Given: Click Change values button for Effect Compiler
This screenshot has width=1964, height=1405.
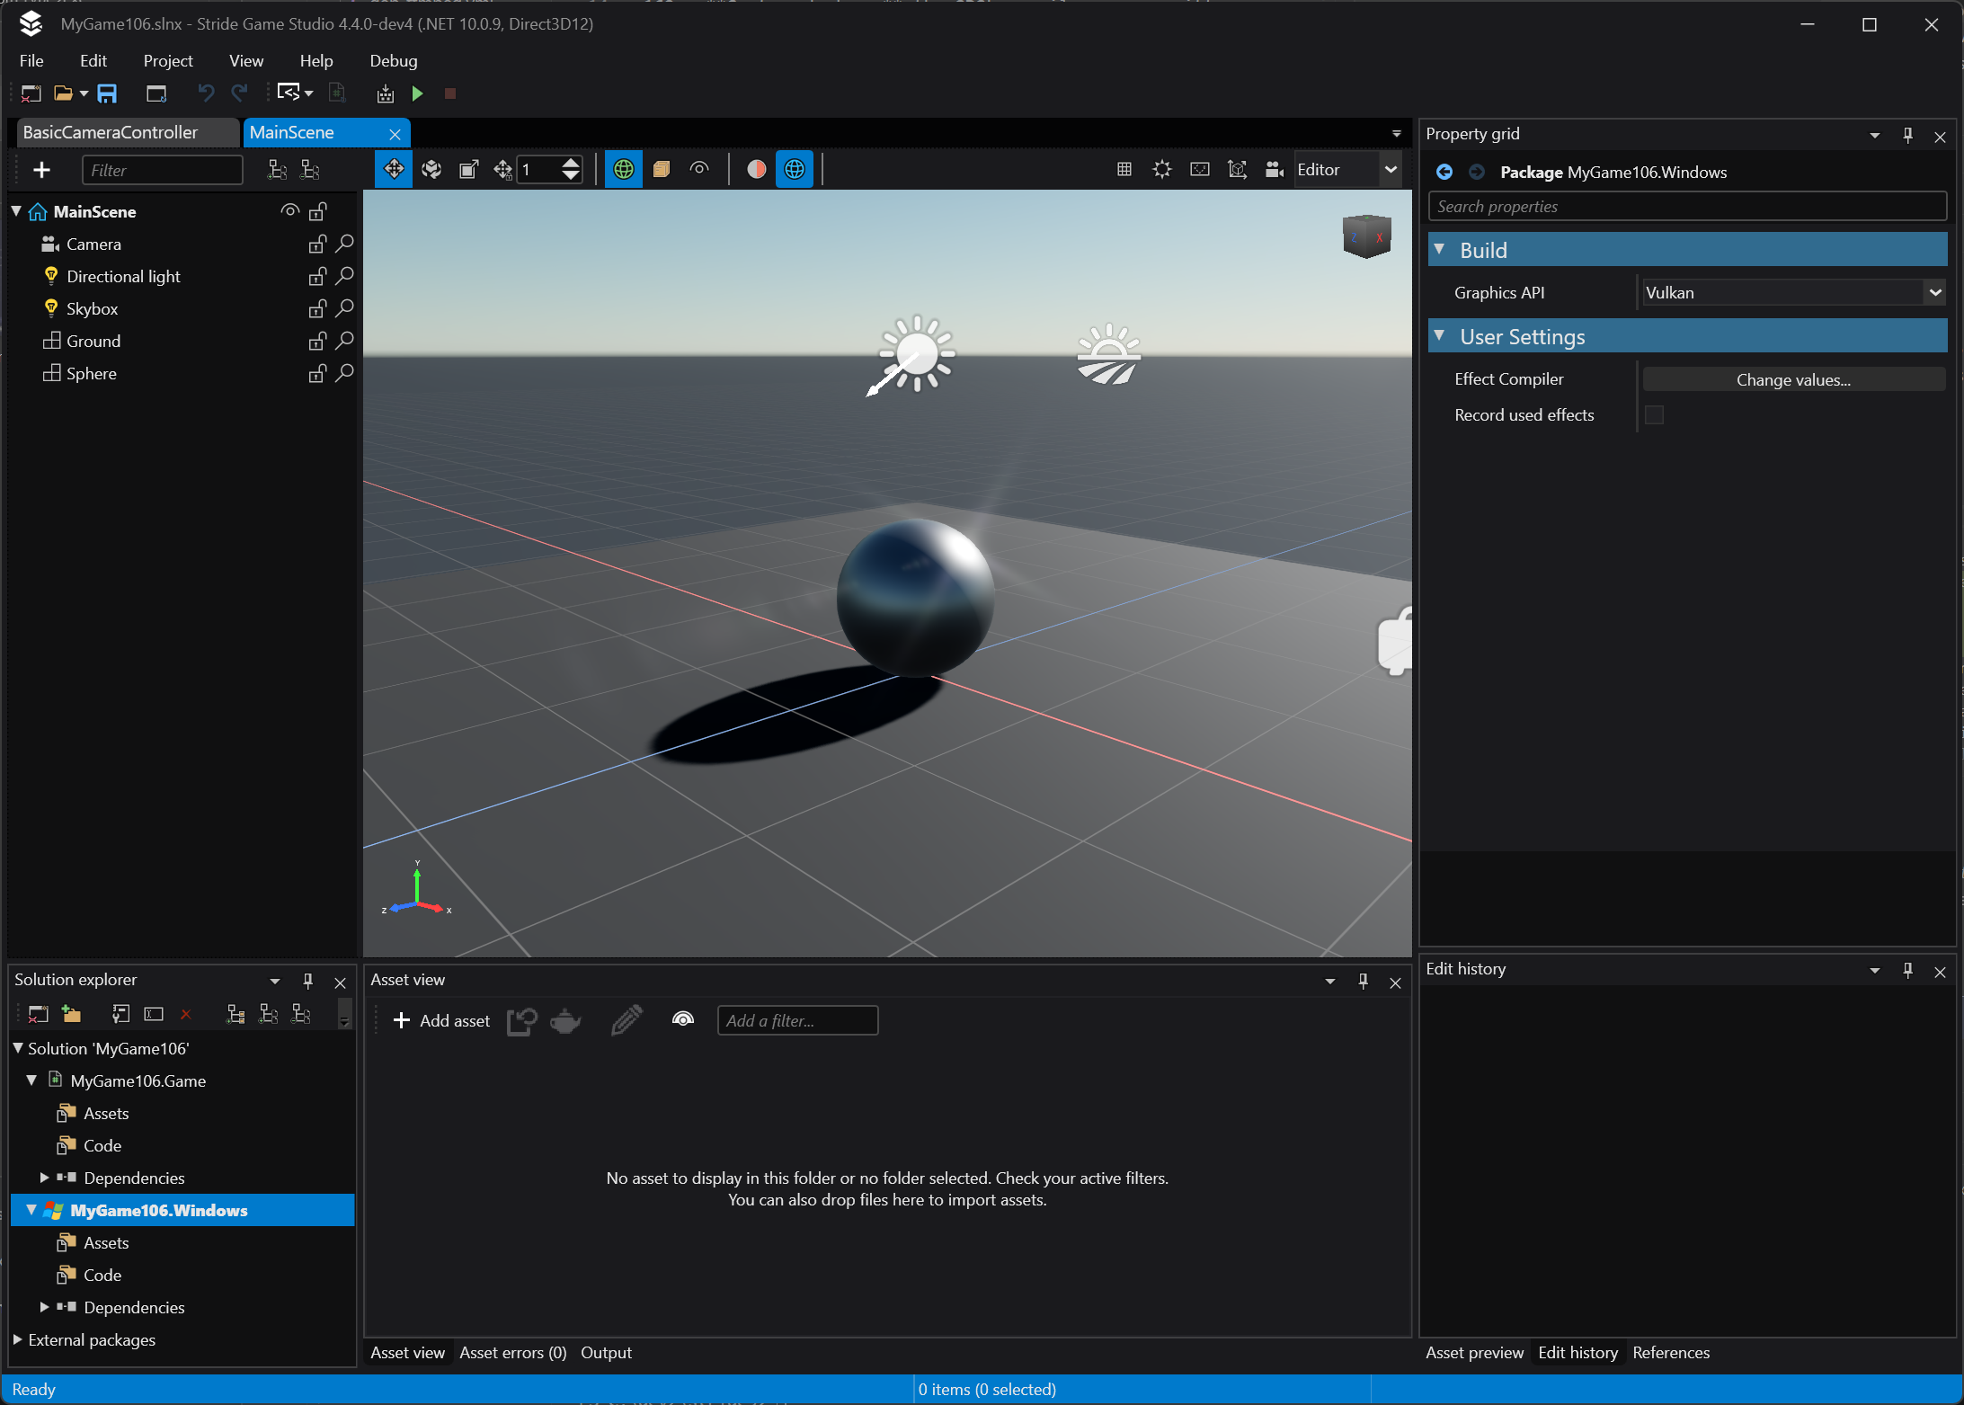Looking at the screenshot, I should coord(1793,379).
